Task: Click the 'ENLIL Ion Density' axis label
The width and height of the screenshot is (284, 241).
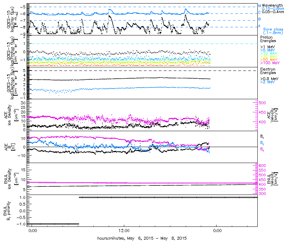Action: (11, 179)
